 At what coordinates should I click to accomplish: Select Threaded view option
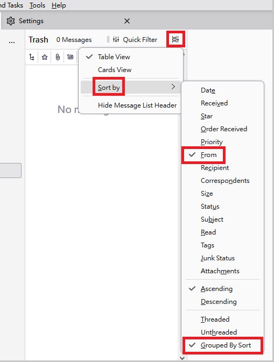pos(215,320)
